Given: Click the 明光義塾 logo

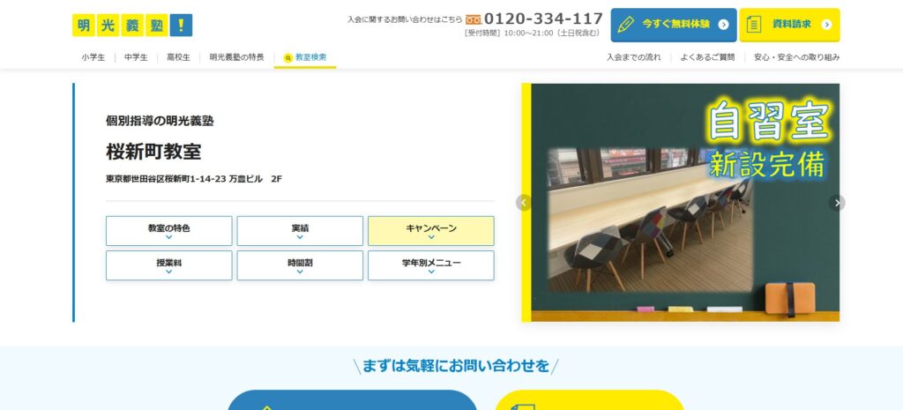Looking at the screenshot, I should pyautogui.click(x=131, y=26).
